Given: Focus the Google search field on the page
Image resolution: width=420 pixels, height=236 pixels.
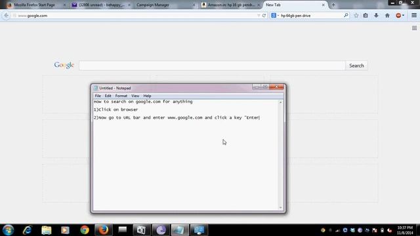Looking at the screenshot, I should coord(212,66).
